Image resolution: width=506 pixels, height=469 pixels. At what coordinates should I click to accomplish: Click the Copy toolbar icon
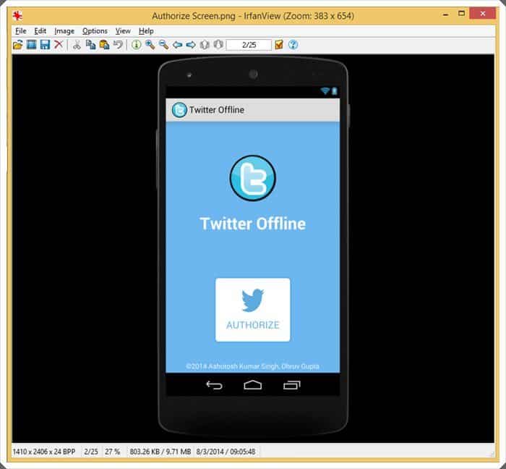pos(90,45)
